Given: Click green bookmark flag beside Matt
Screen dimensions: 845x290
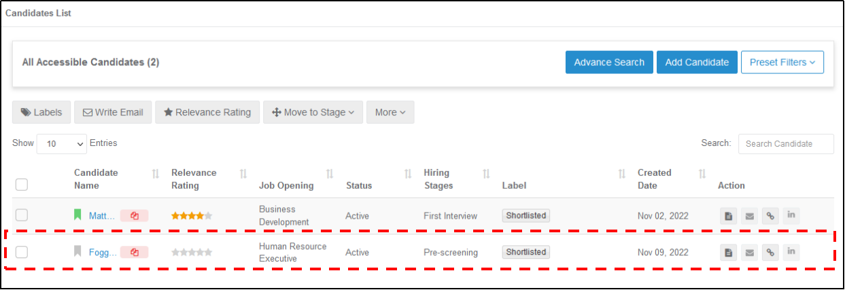Looking at the screenshot, I should tap(77, 215).
